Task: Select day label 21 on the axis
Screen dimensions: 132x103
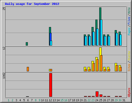Action: (85, 100)
